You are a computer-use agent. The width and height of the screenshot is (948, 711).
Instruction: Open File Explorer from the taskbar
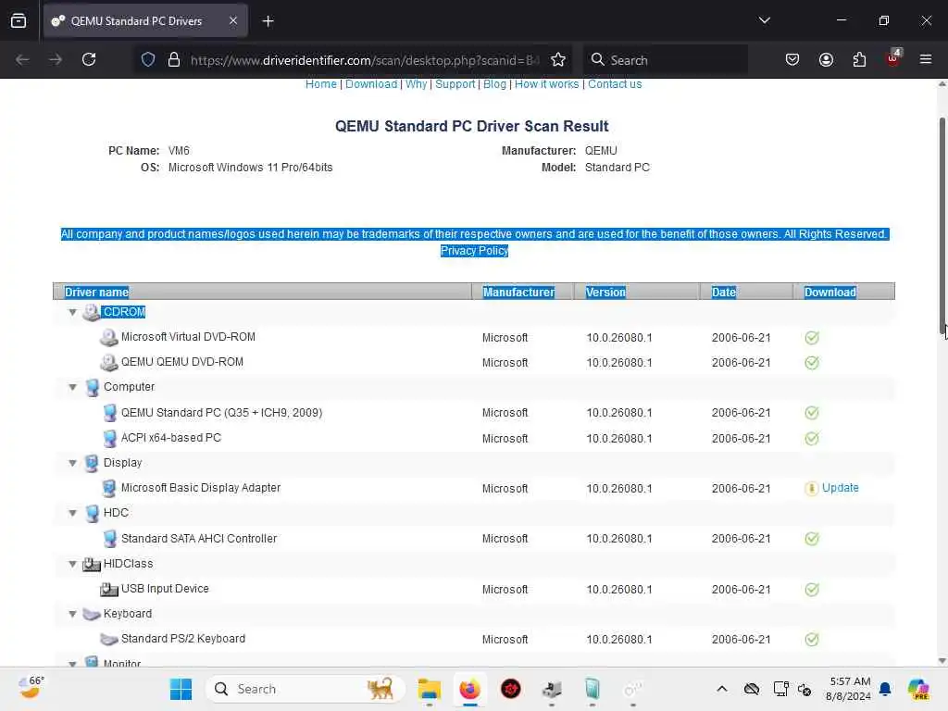coord(430,689)
